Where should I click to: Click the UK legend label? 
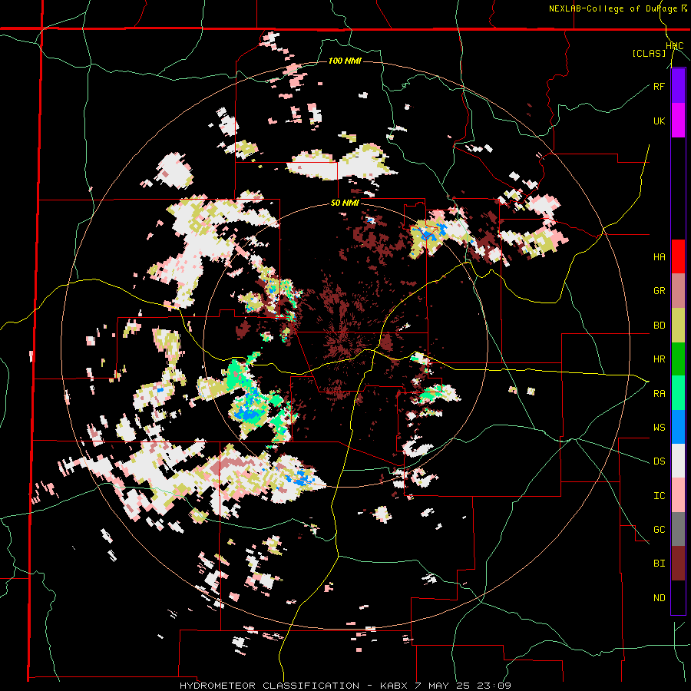pyautogui.click(x=659, y=121)
